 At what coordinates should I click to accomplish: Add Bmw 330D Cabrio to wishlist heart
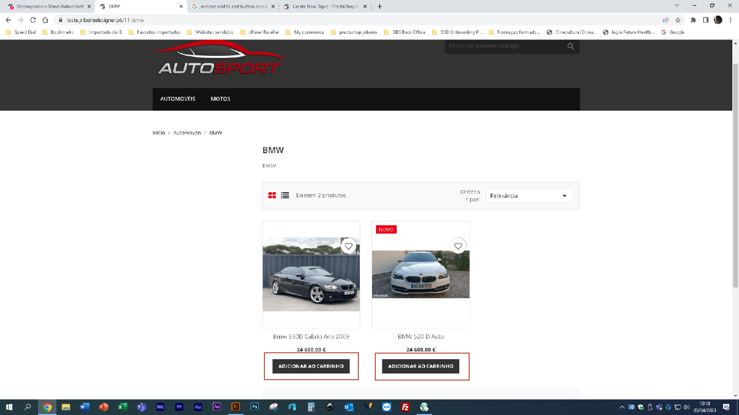click(348, 246)
